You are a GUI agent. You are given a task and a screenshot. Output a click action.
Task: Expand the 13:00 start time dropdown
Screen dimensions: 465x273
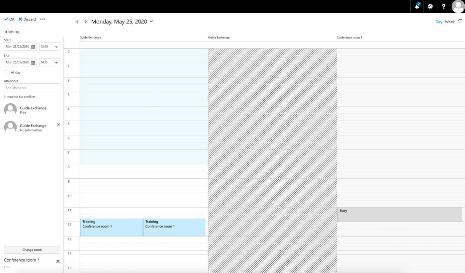click(x=56, y=47)
